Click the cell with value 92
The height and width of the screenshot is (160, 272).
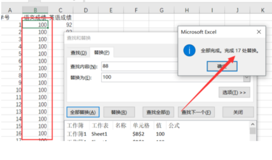pyautogui.click(x=61, y=25)
